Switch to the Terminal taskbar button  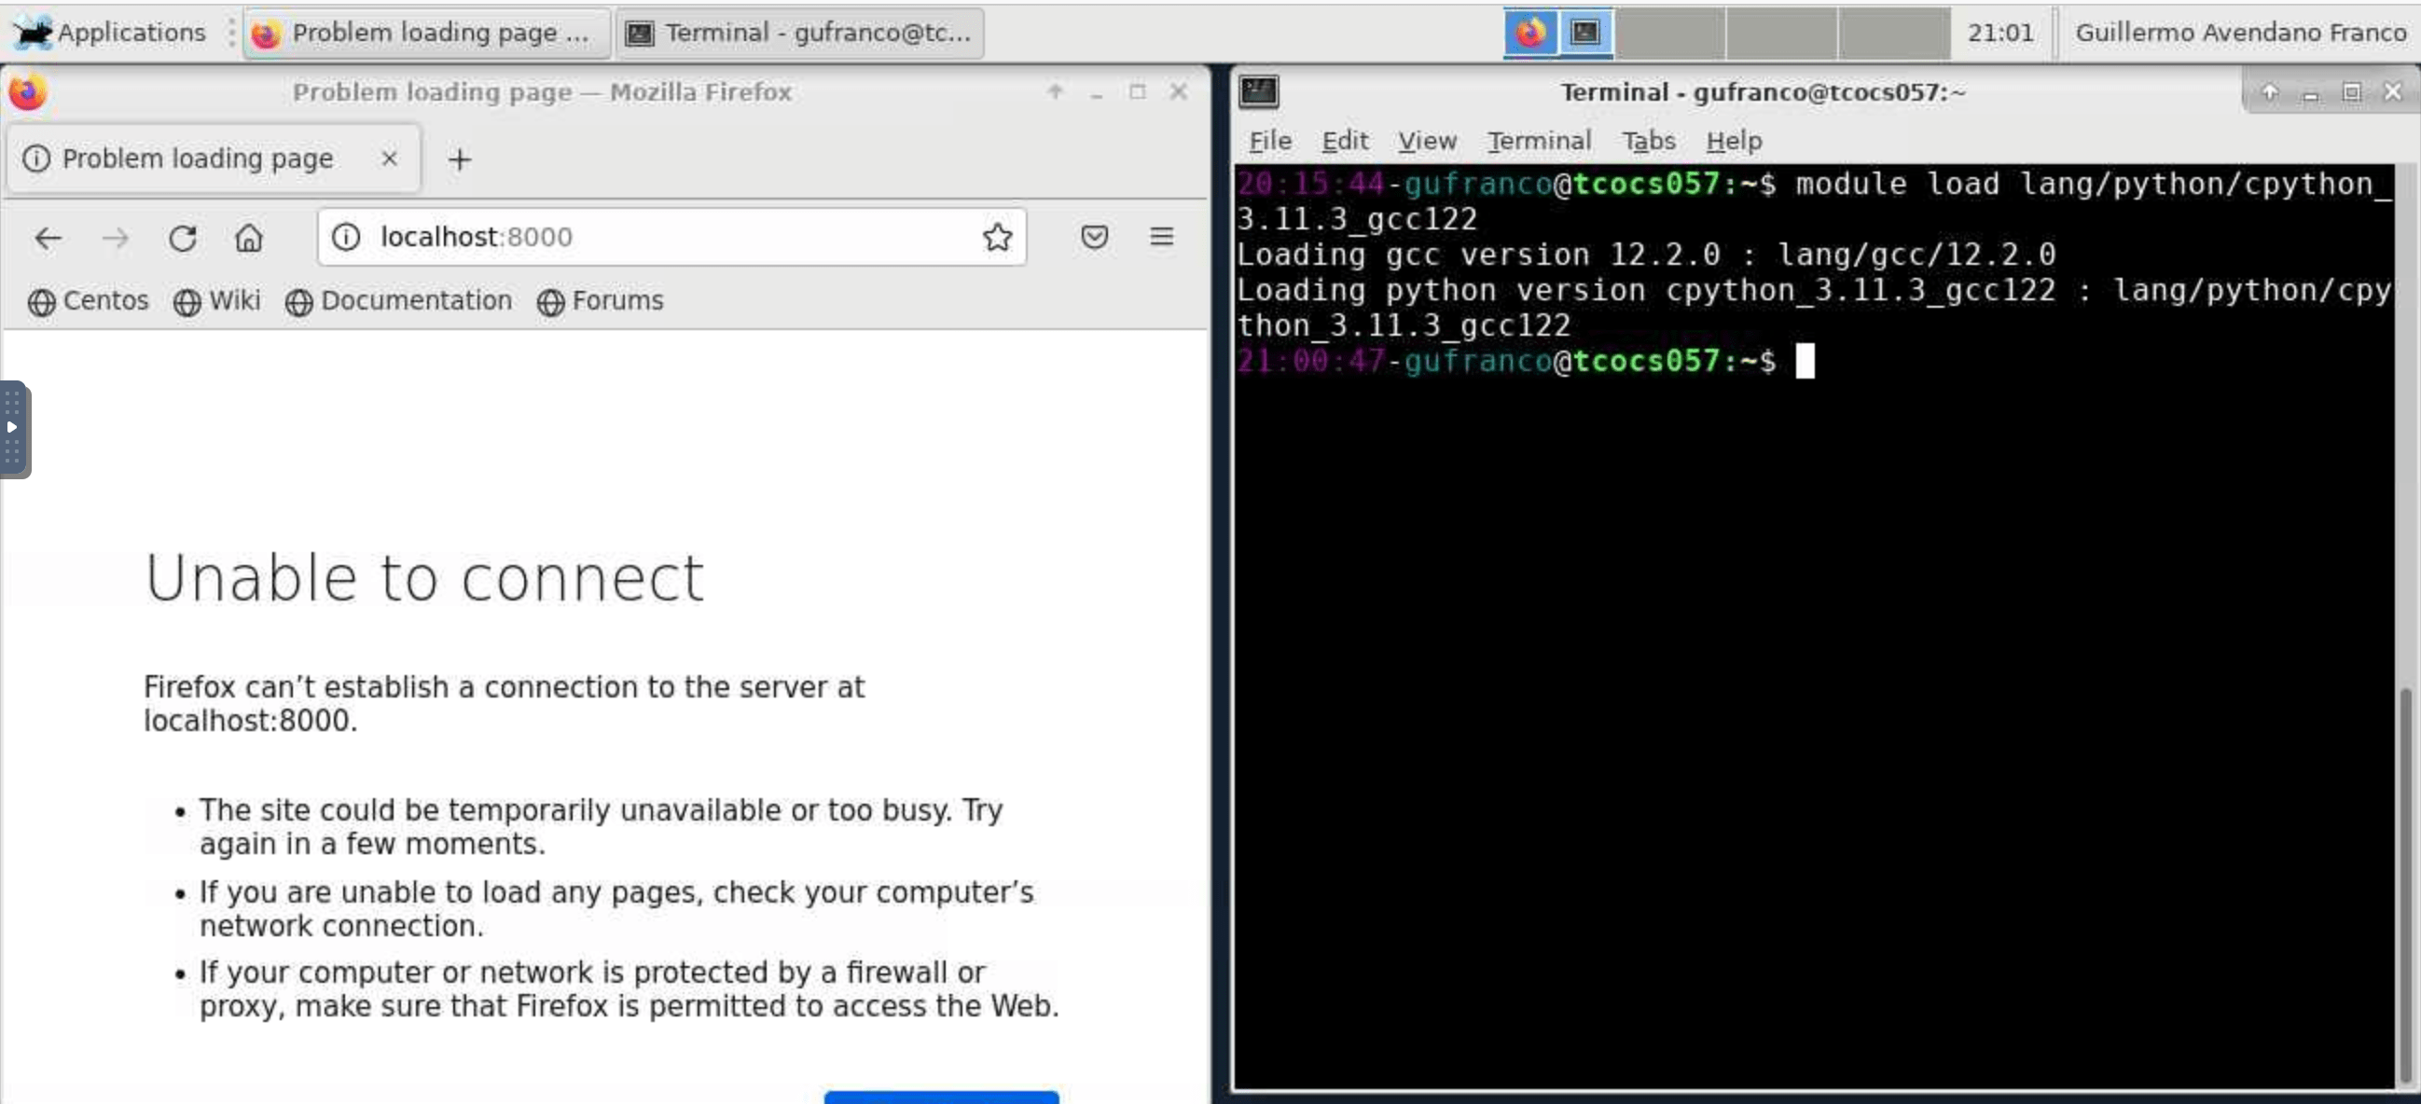801,33
